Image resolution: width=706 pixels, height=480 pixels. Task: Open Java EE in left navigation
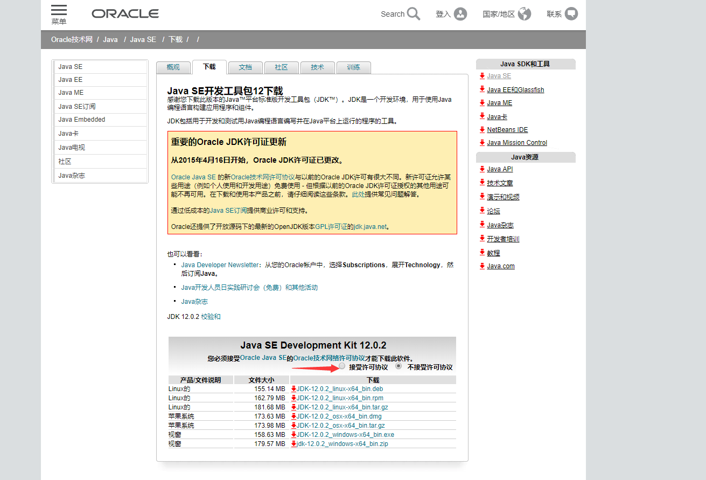(x=100, y=80)
